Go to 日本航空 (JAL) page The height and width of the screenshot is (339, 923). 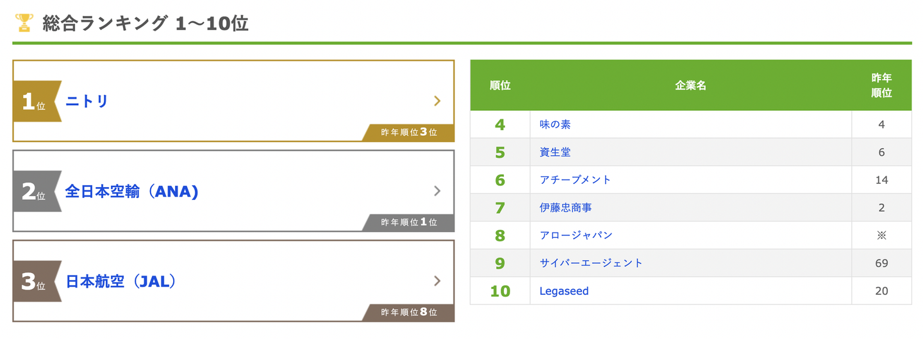coord(121,281)
